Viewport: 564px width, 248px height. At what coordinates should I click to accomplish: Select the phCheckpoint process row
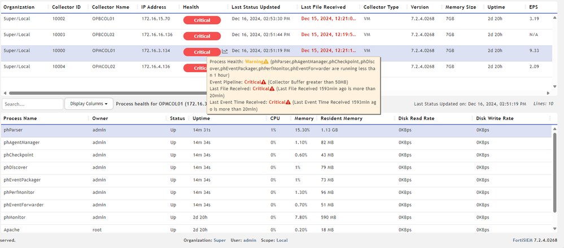coord(276,155)
